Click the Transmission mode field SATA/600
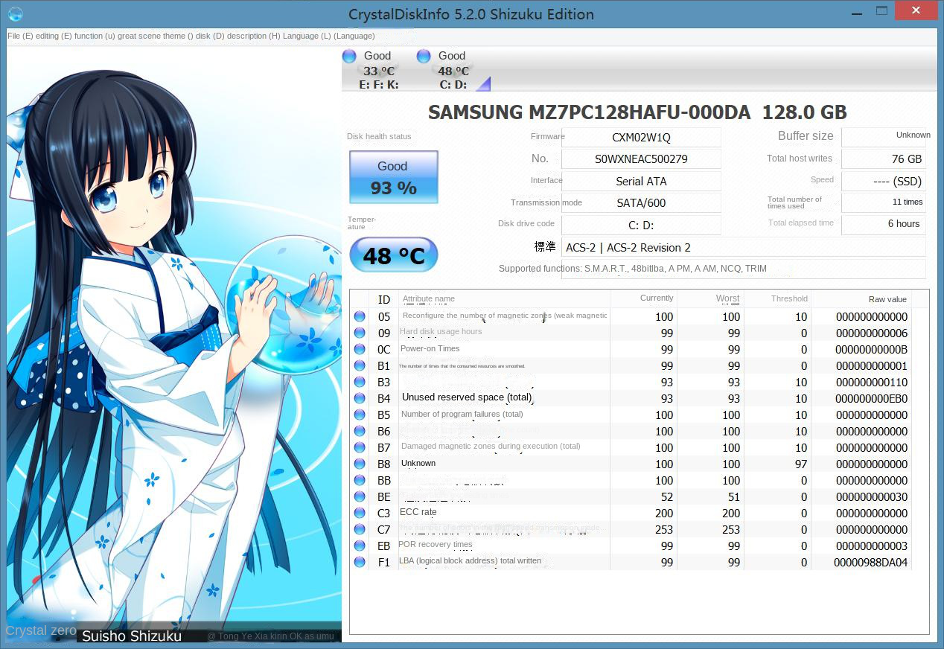944x649 pixels. tap(641, 202)
